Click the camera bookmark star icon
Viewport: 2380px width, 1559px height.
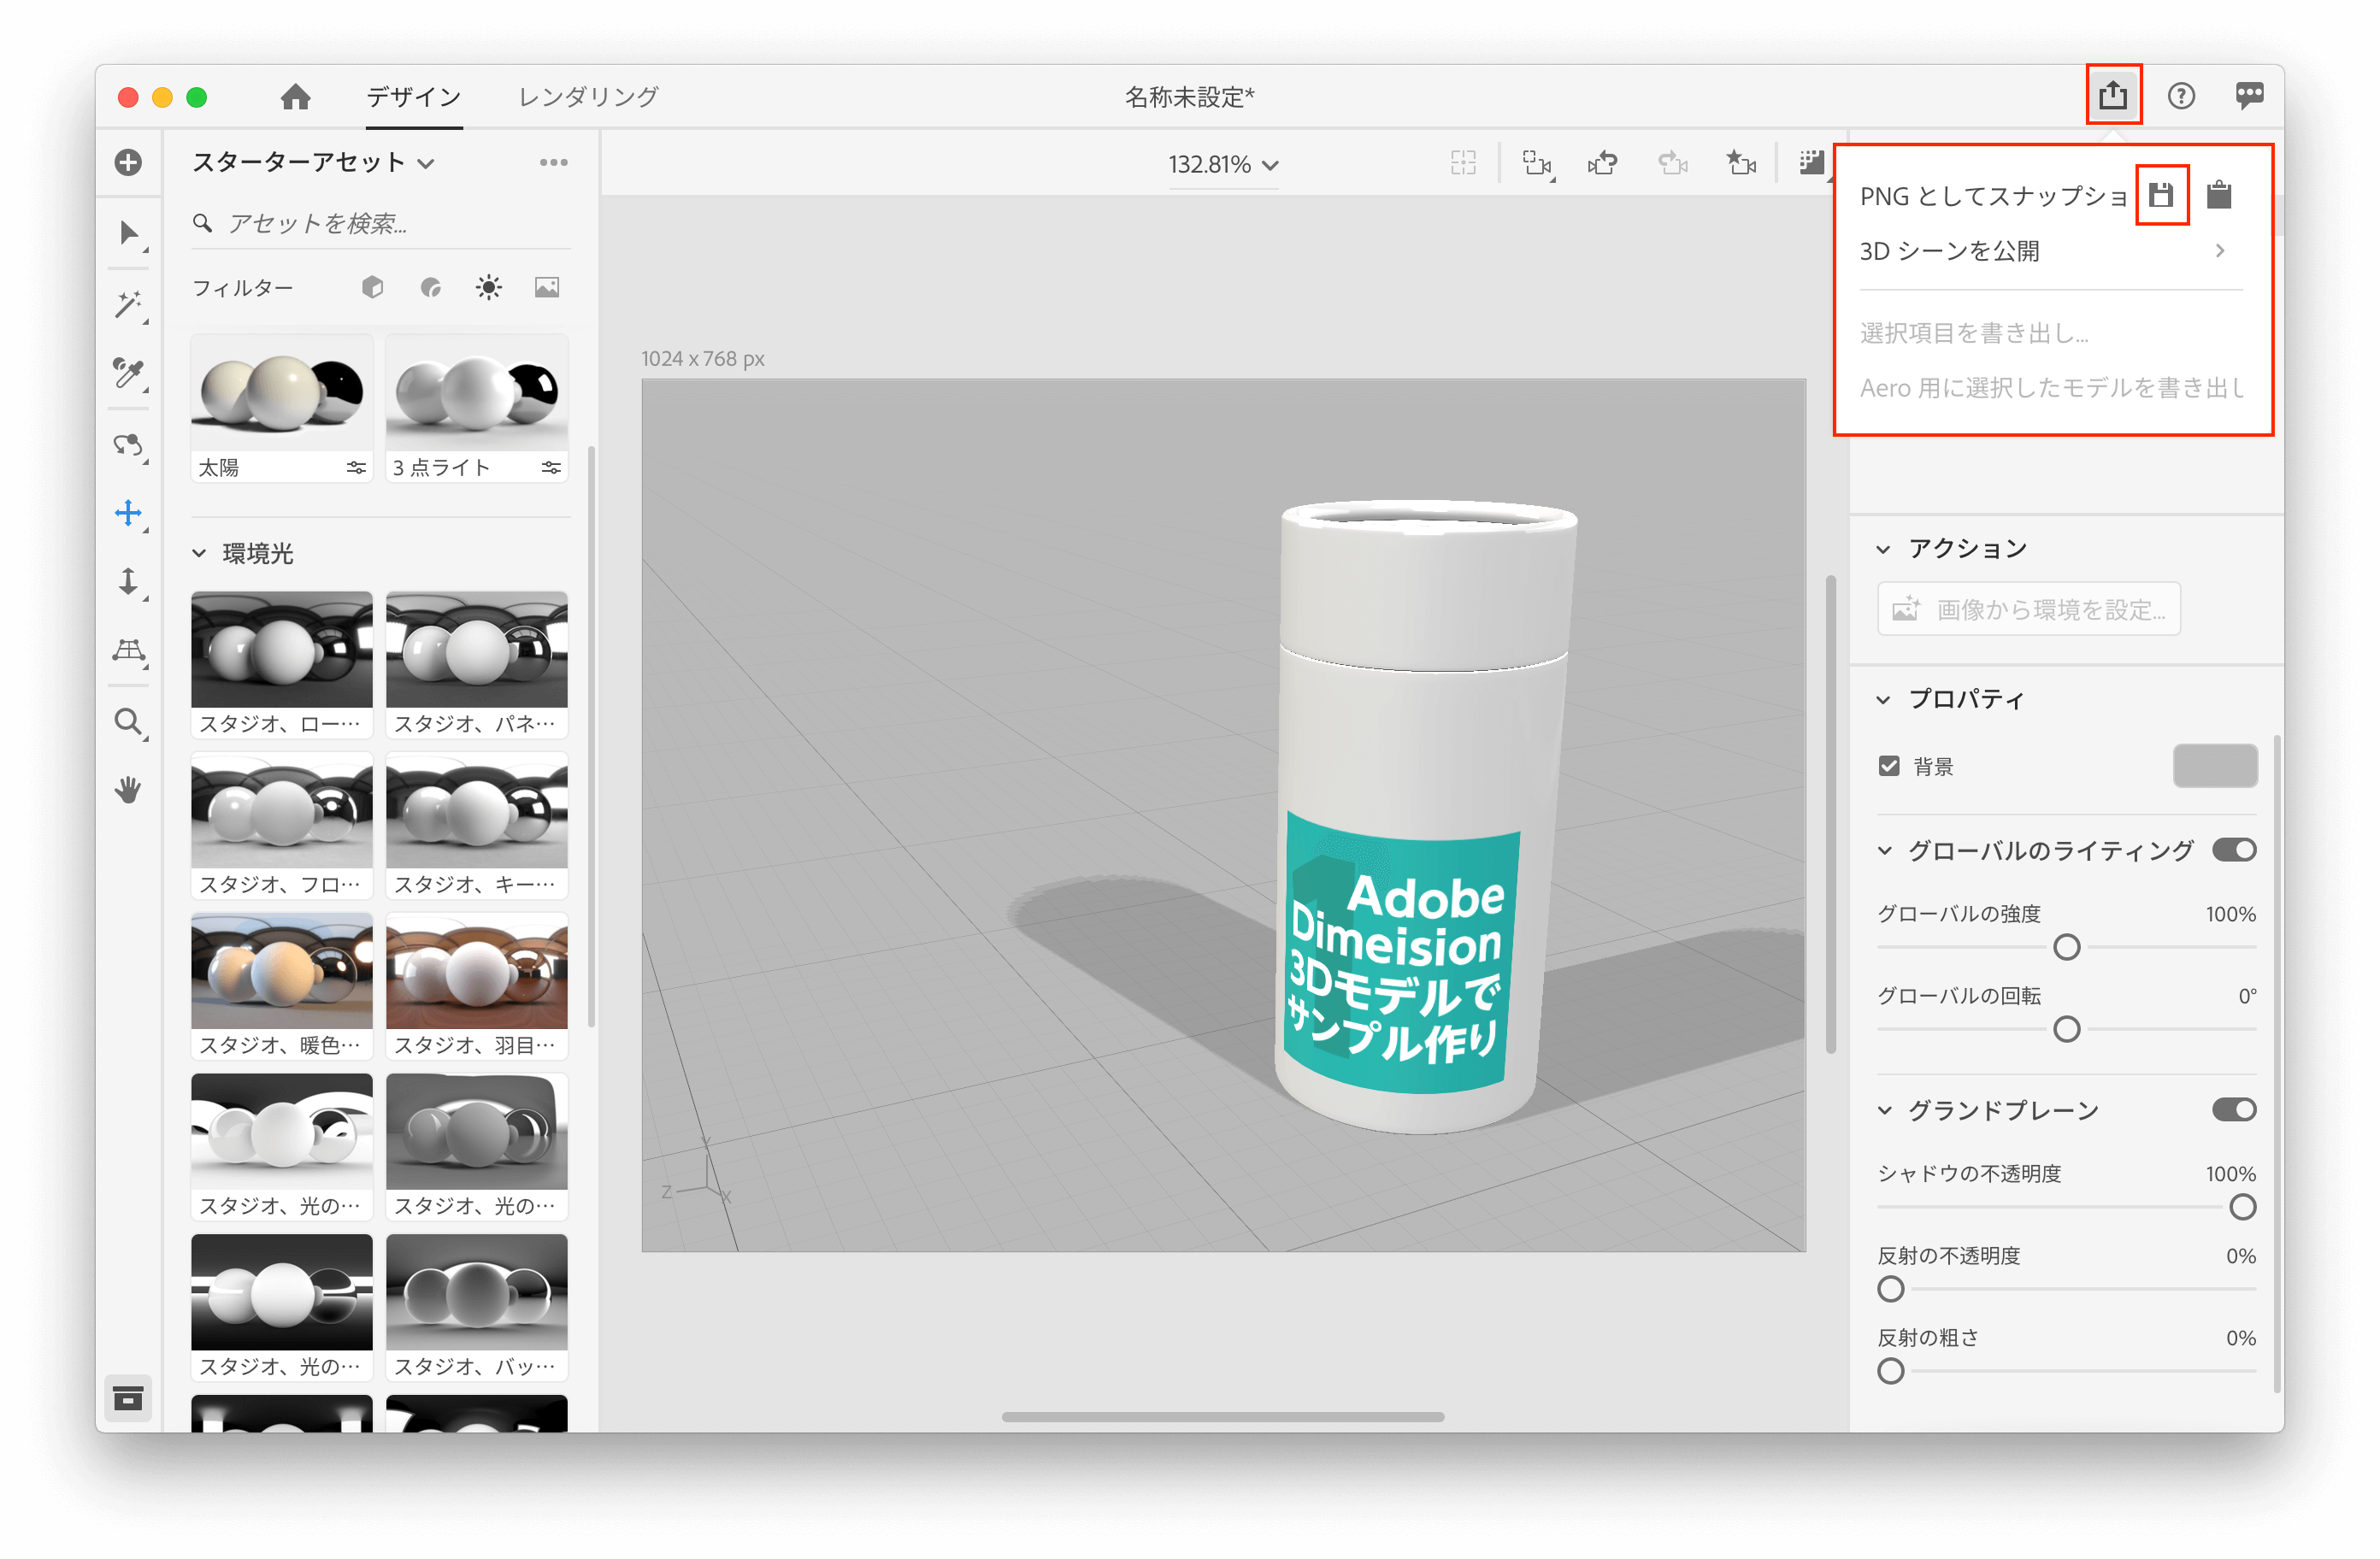pyautogui.click(x=1740, y=162)
